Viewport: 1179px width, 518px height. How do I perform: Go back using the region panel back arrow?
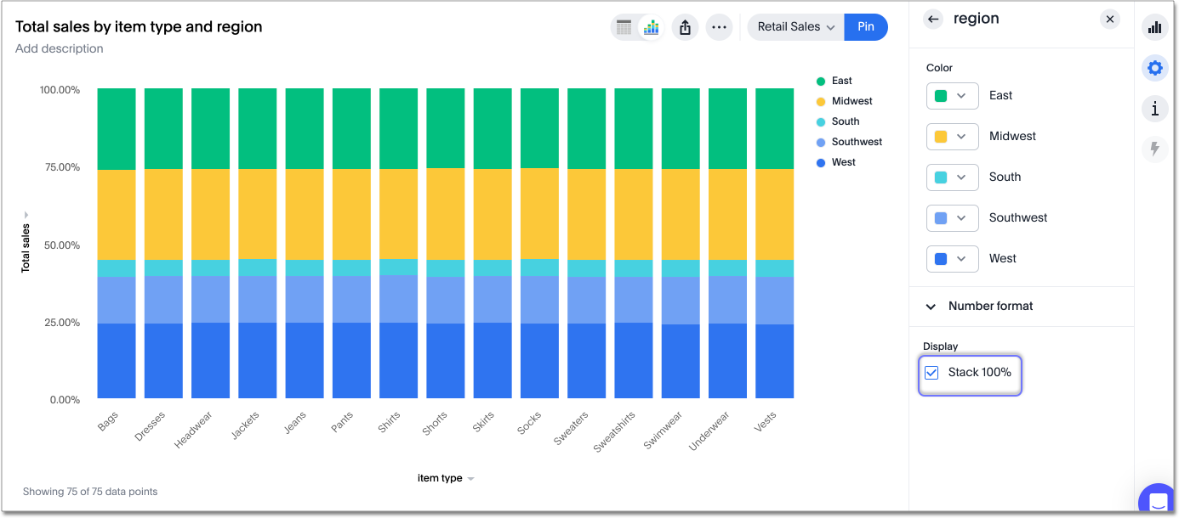932,19
